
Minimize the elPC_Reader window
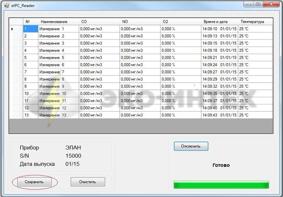click(247, 4)
